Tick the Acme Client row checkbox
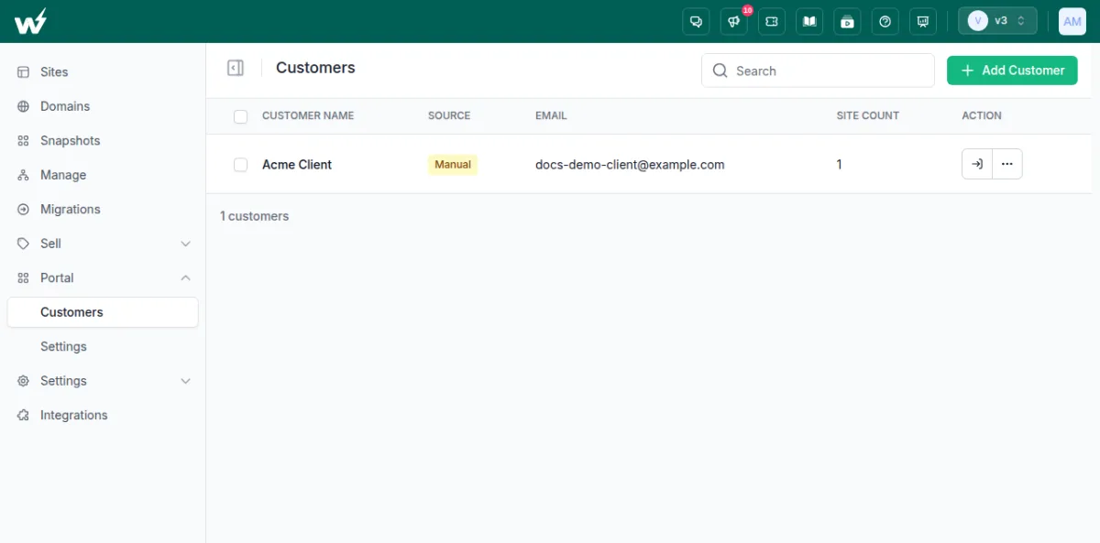The height and width of the screenshot is (543, 1100). 240,165
